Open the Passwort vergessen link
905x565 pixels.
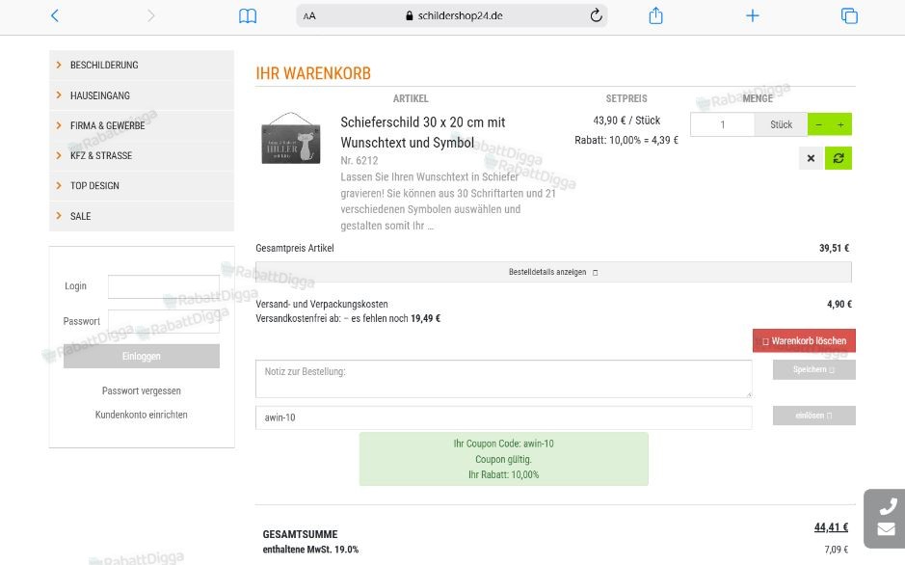tap(142, 390)
